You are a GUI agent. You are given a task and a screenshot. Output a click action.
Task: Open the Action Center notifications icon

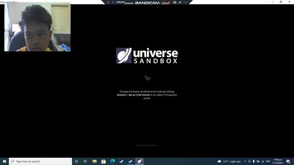[x=288, y=161]
